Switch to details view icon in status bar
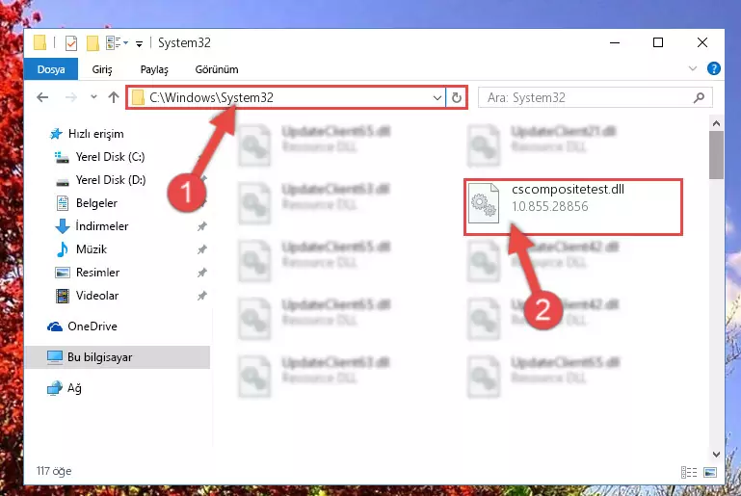 689,472
